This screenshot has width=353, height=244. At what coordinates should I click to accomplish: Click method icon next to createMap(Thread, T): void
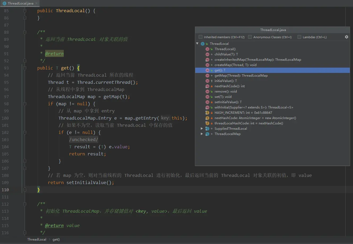click(x=207, y=65)
